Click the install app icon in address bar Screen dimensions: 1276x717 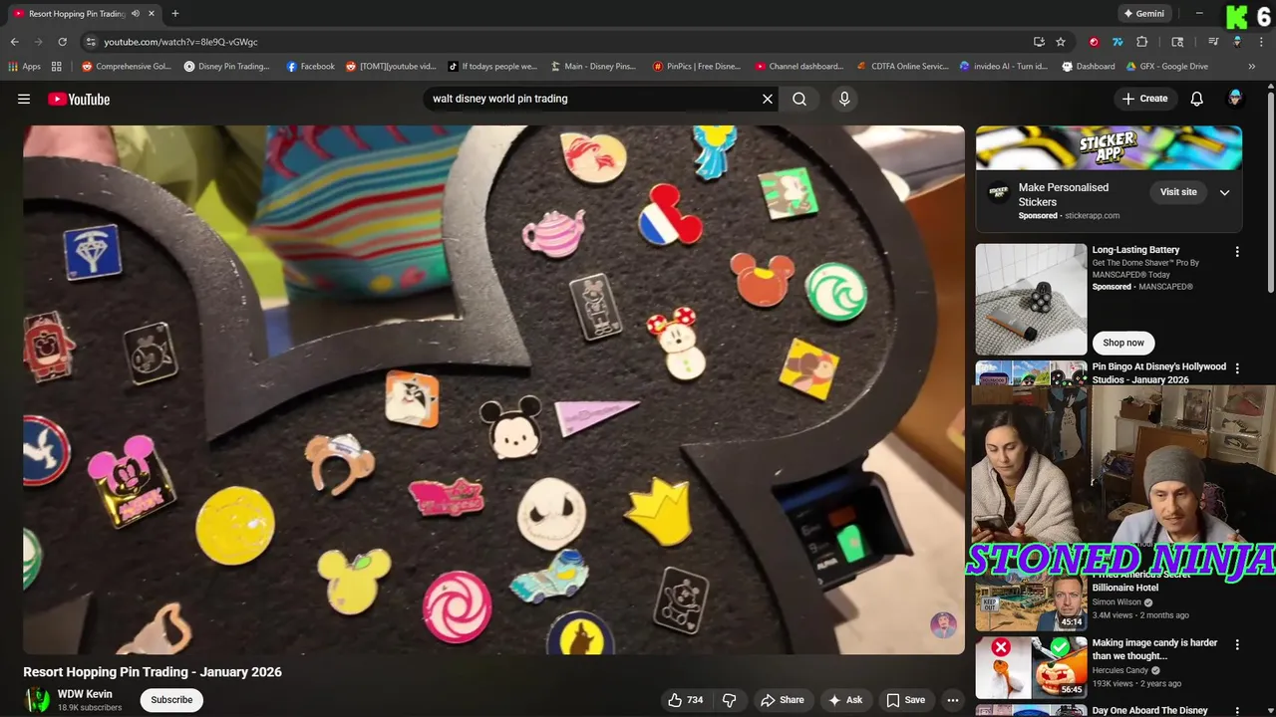coord(1039,42)
